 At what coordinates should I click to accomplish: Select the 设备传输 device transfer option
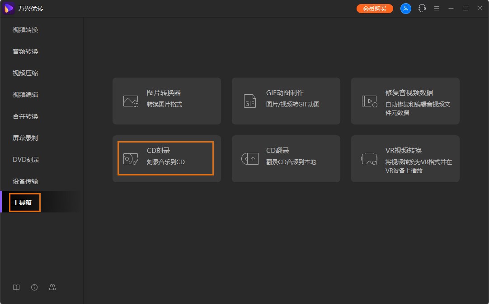pyautogui.click(x=24, y=181)
